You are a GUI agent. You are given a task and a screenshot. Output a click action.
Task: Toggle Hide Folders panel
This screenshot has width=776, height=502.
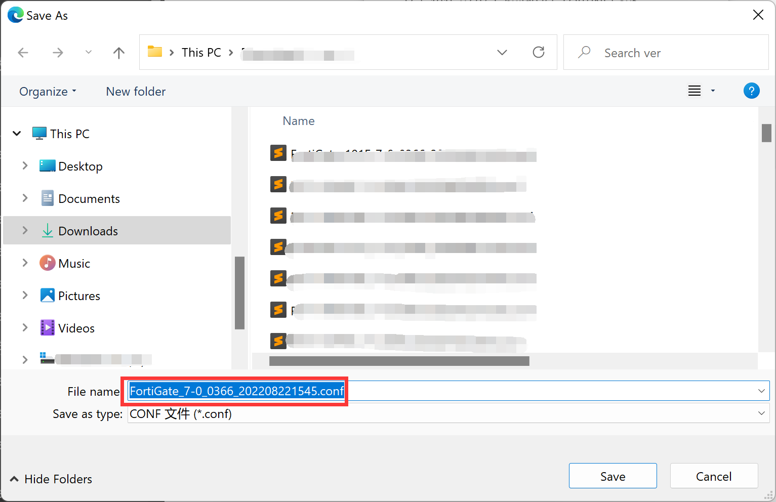coord(51,479)
